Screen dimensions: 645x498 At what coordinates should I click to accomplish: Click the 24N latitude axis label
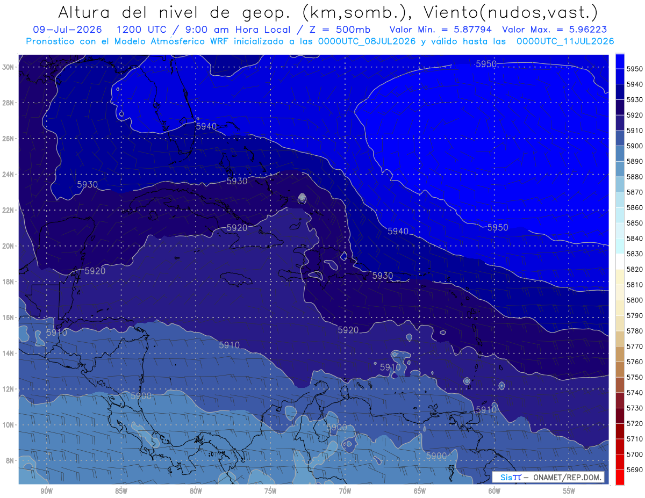(9, 175)
